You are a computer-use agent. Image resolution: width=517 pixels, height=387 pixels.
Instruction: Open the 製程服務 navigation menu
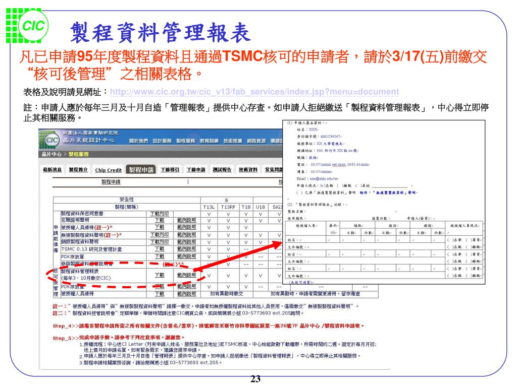[186, 141]
